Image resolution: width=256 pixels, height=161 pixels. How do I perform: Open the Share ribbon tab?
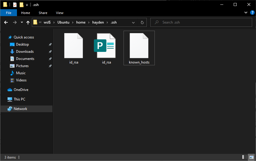43,13
